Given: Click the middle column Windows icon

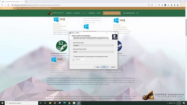Looking at the screenshot, I should pyautogui.click(x=86, y=27).
